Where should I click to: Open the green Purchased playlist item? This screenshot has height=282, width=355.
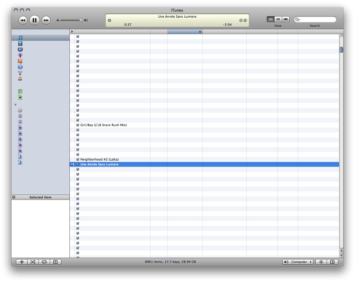[20, 97]
